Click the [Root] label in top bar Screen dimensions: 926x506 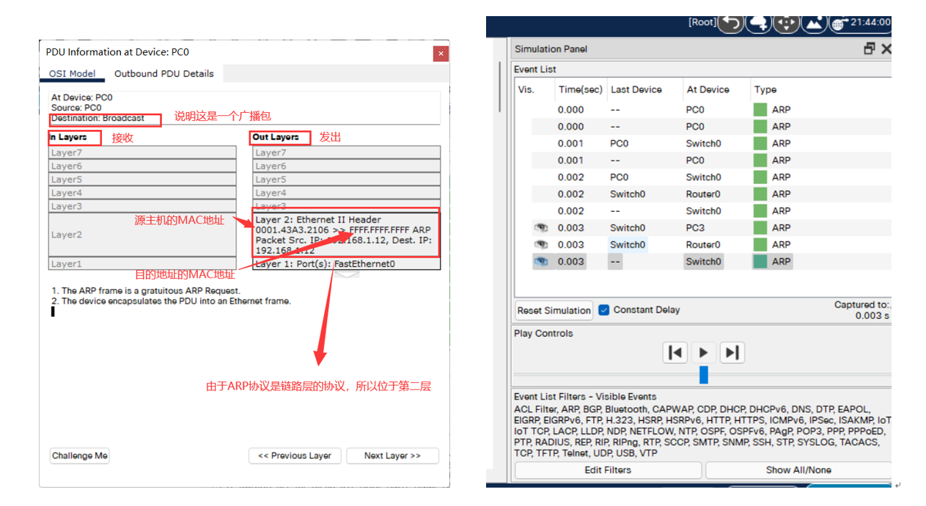(x=702, y=23)
